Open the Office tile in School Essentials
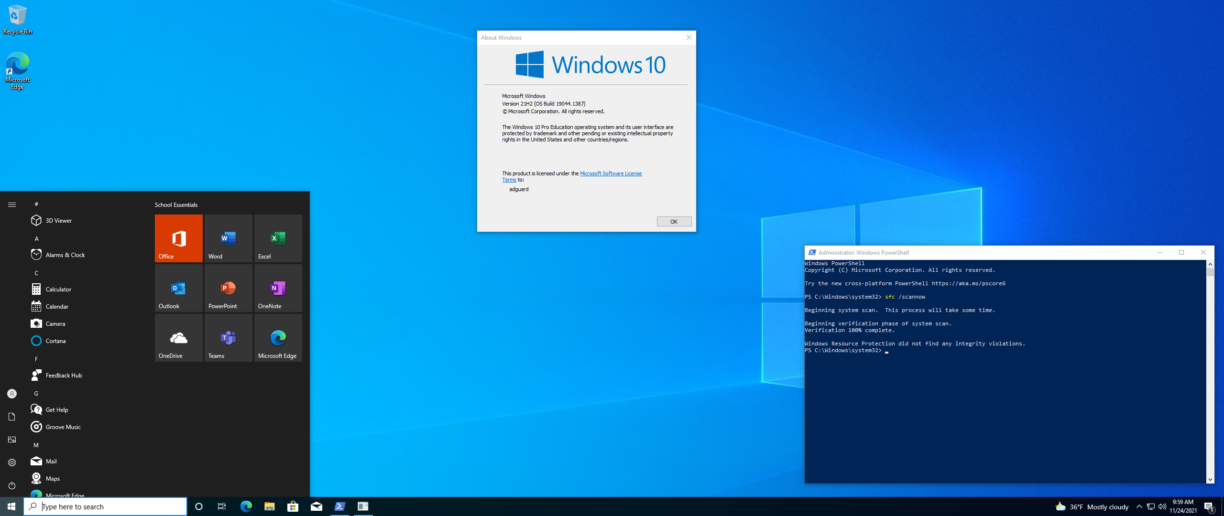The height and width of the screenshot is (516, 1224). (x=178, y=238)
